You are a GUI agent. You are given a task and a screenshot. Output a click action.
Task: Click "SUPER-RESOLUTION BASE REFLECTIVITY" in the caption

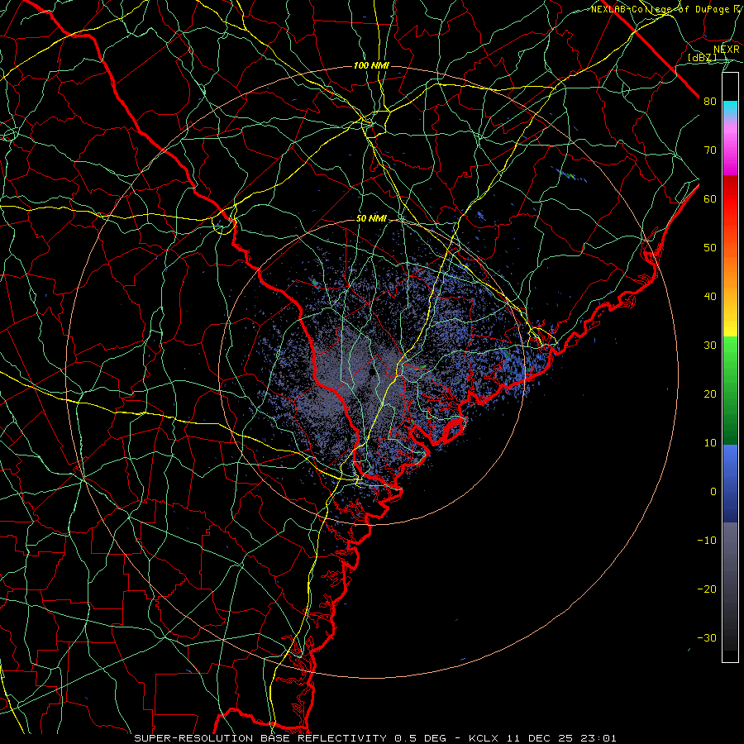tap(260, 738)
